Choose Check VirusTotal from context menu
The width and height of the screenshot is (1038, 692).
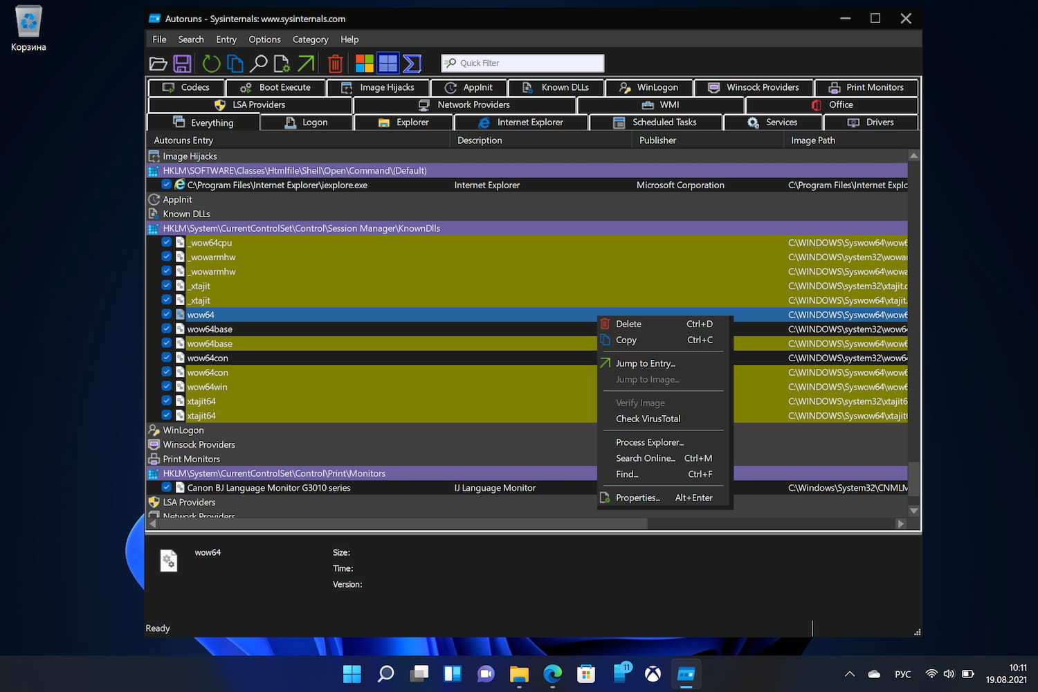pos(648,419)
